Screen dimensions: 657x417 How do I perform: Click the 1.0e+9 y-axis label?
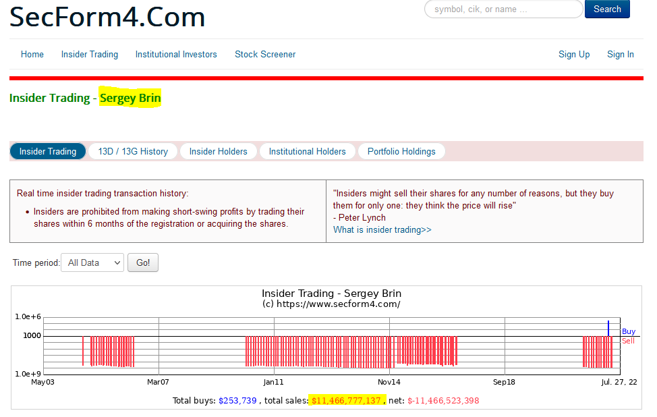coord(28,374)
